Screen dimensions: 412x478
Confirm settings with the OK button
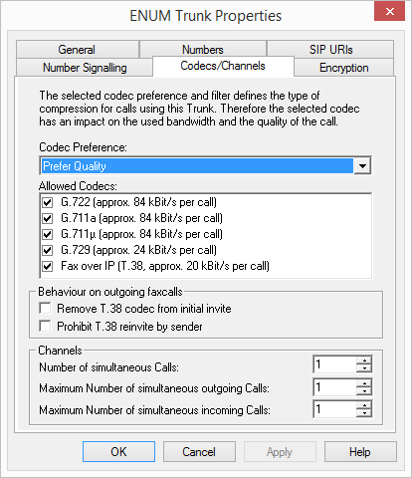click(118, 451)
